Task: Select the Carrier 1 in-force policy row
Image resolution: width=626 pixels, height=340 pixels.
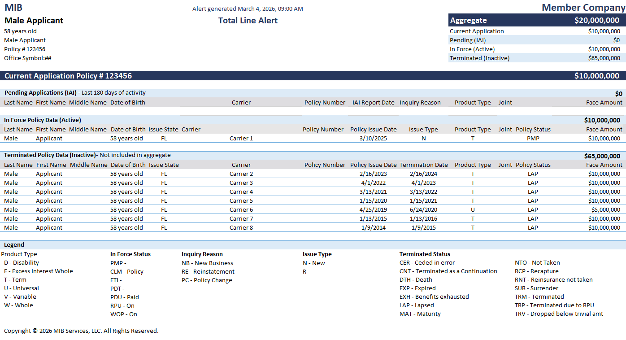Action: [x=313, y=138]
